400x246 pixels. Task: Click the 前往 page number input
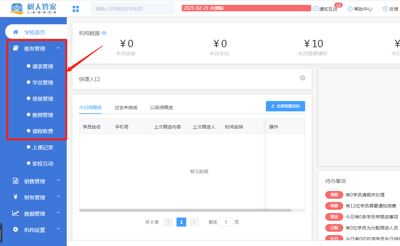pyautogui.click(x=226, y=222)
